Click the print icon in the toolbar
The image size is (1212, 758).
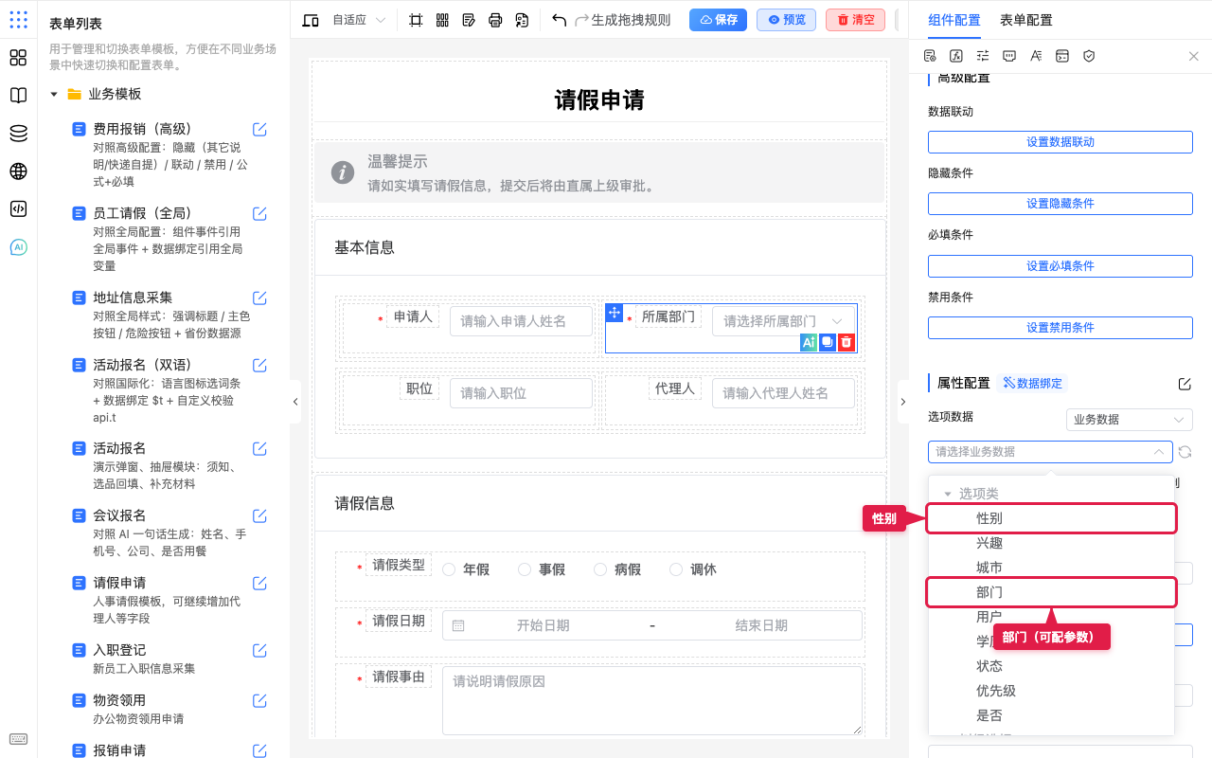pyautogui.click(x=495, y=20)
